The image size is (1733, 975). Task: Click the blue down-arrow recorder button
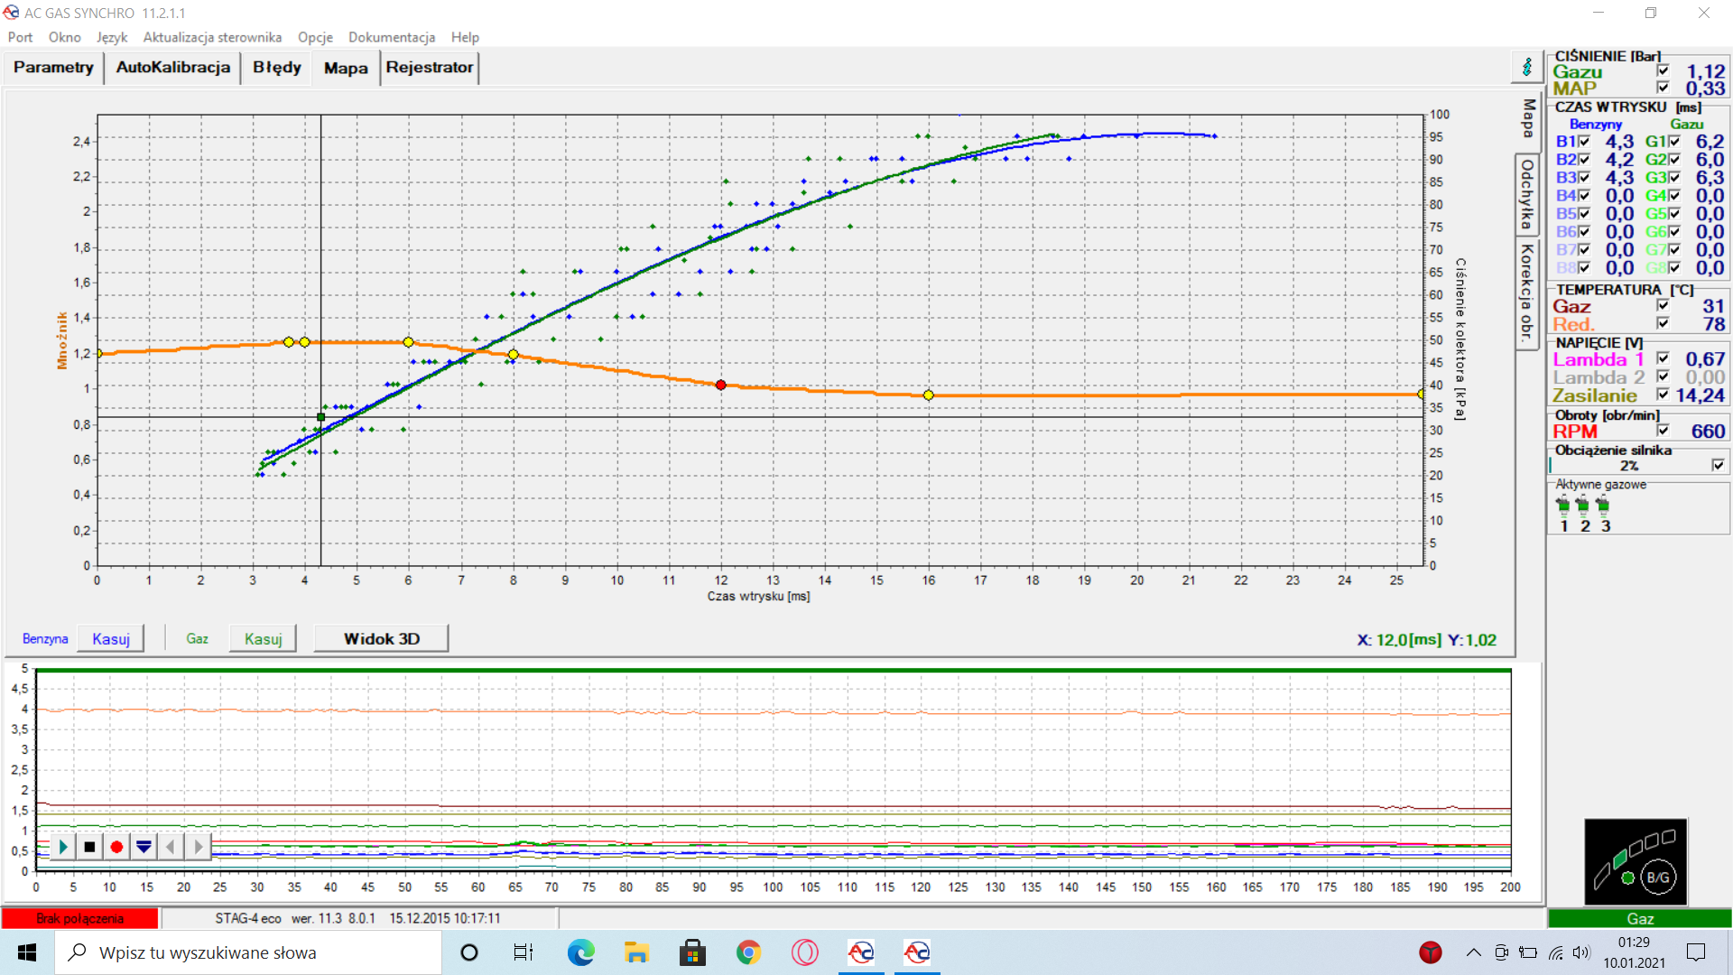point(144,847)
